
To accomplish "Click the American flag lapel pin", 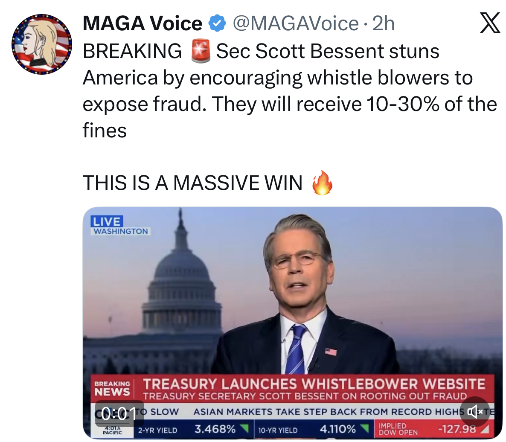I will pyautogui.click(x=331, y=352).
